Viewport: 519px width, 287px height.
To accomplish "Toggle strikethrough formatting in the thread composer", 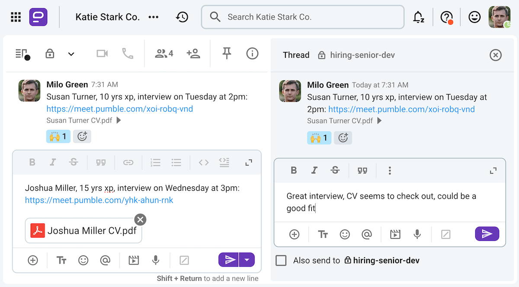I will point(335,170).
